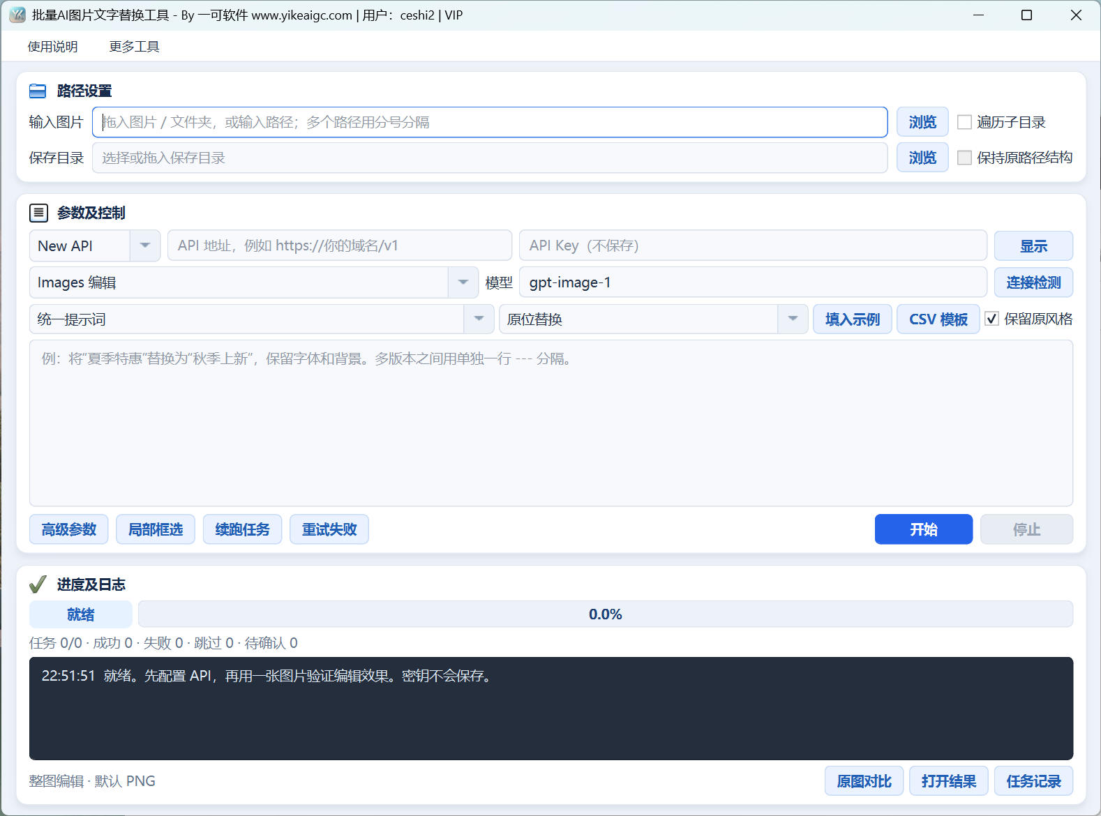Open the 更多工具 menu

pyautogui.click(x=134, y=47)
